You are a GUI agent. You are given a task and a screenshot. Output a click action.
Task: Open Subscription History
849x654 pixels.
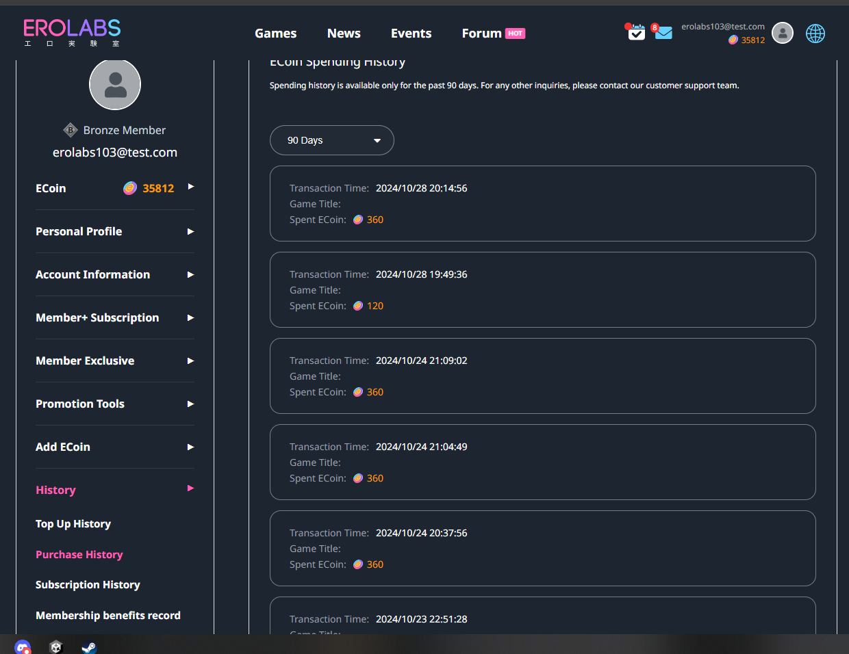[88, 585]
